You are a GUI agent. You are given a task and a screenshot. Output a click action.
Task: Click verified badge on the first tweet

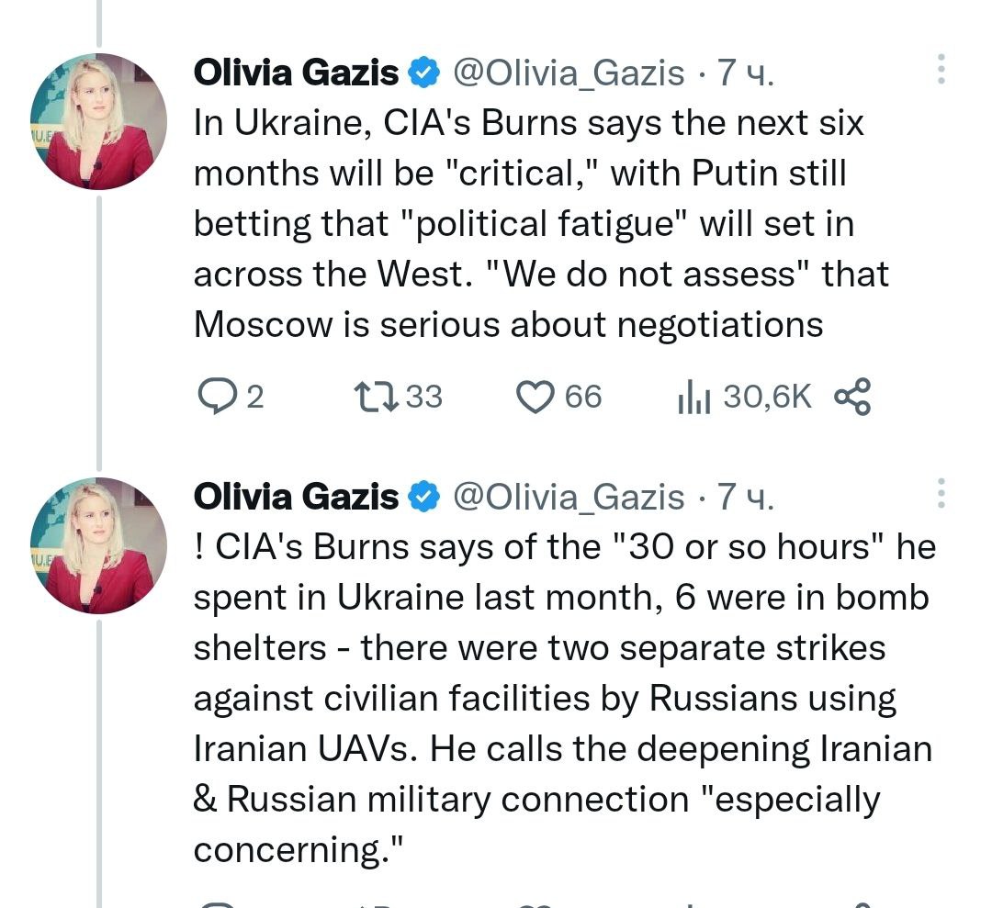pyautogui.click(x=423, y=73)
